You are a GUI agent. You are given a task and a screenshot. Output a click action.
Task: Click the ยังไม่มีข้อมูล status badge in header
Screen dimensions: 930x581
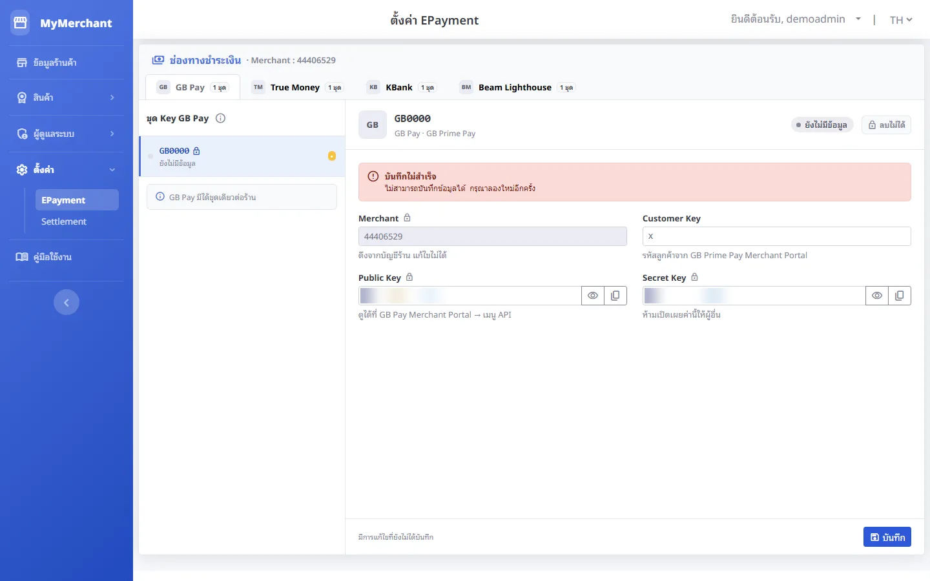(x=822, y=125)
